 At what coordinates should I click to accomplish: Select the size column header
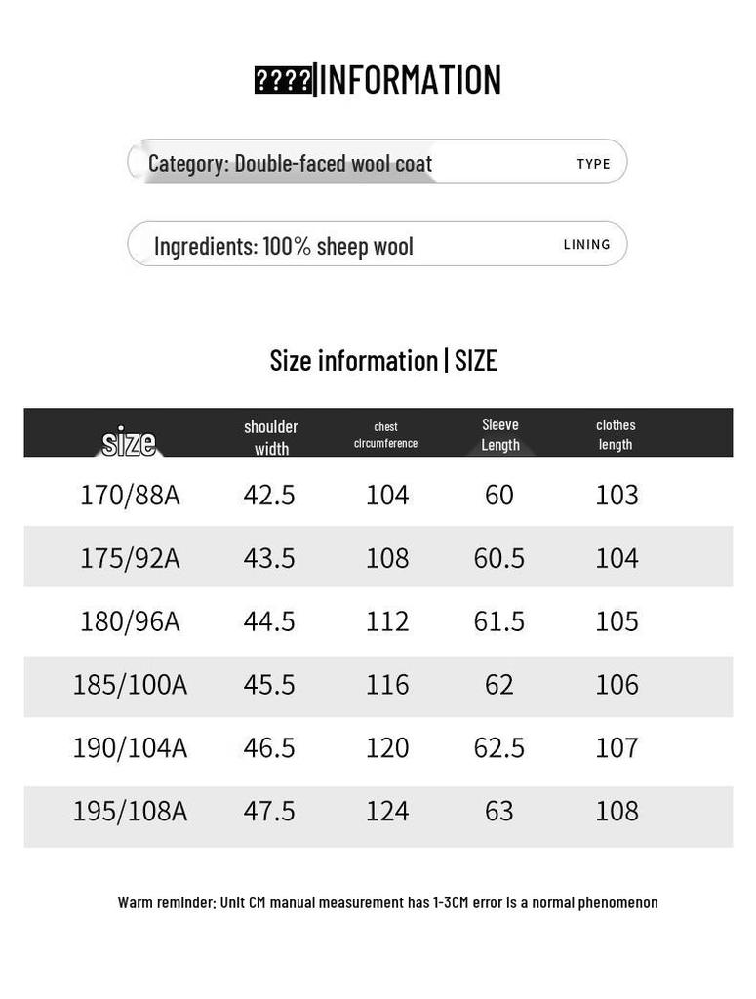point(129,441)
